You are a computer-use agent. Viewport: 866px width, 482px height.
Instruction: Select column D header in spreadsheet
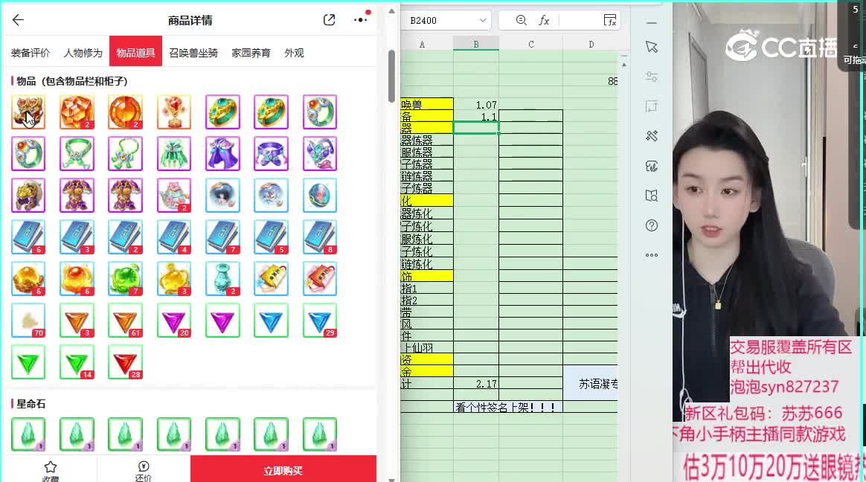(591, 44)
